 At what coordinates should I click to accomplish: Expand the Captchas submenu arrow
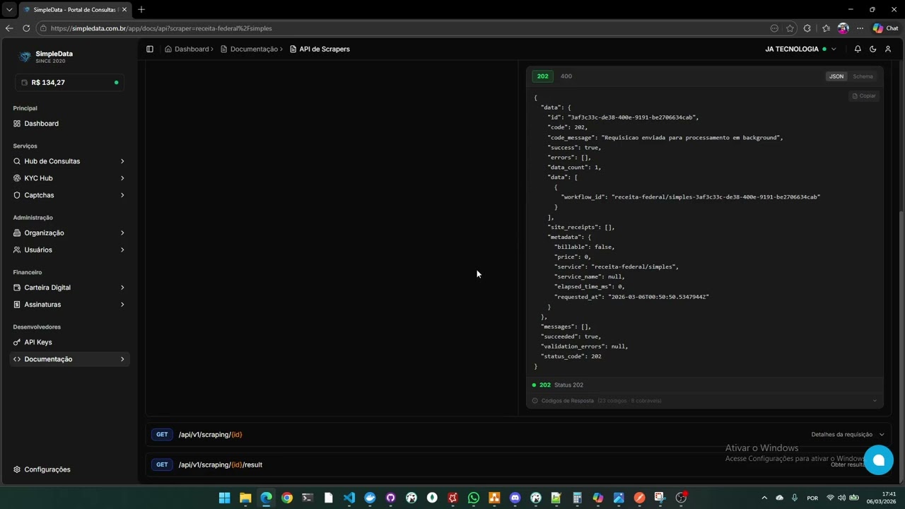[122, 195]
